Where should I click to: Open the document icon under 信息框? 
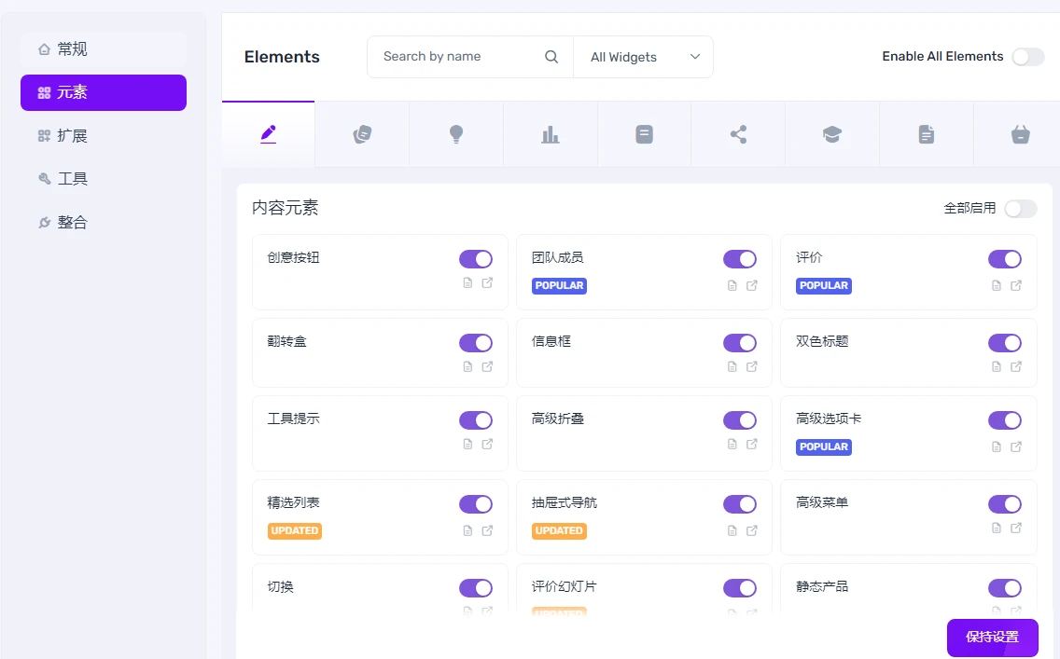(731, 366)
